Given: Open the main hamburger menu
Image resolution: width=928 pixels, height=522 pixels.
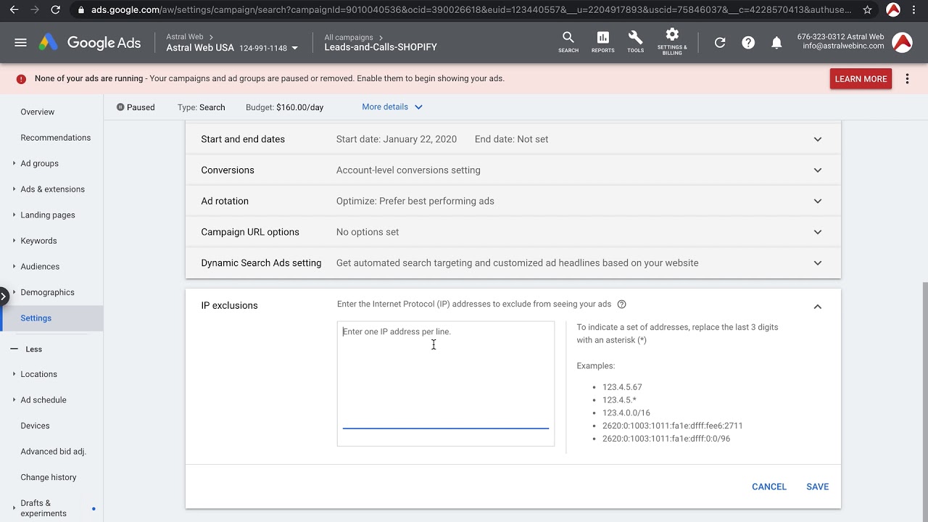Looking at the screenshot, I should tap(20, 43).
